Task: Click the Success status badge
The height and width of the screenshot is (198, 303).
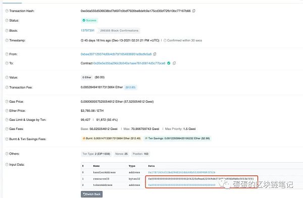Action: point(89,20)
